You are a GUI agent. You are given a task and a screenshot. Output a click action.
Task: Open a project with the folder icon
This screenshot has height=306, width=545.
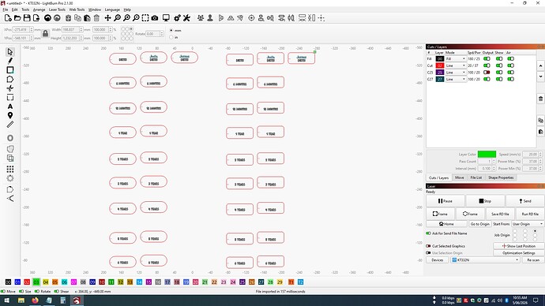coord(17,18)
